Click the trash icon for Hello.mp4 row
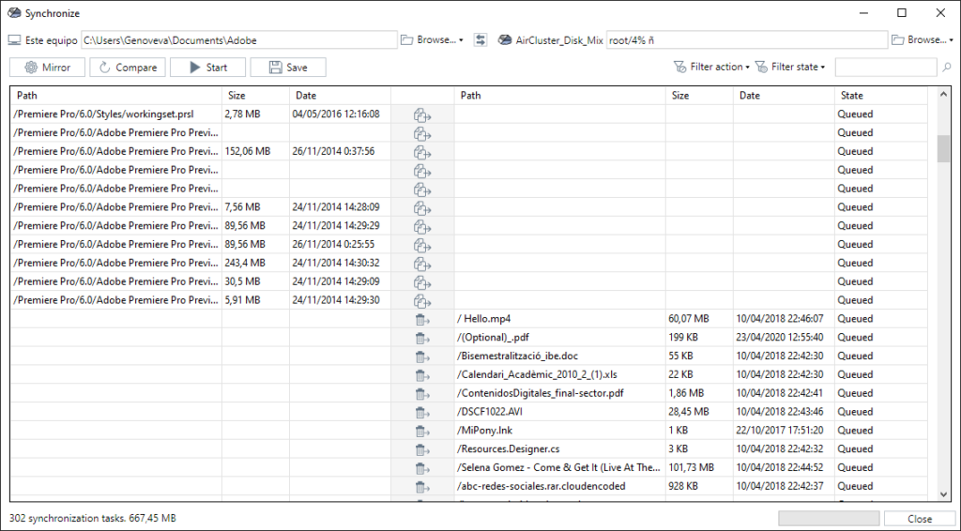This screenshot has height=531, width=961. coord(422,319)
